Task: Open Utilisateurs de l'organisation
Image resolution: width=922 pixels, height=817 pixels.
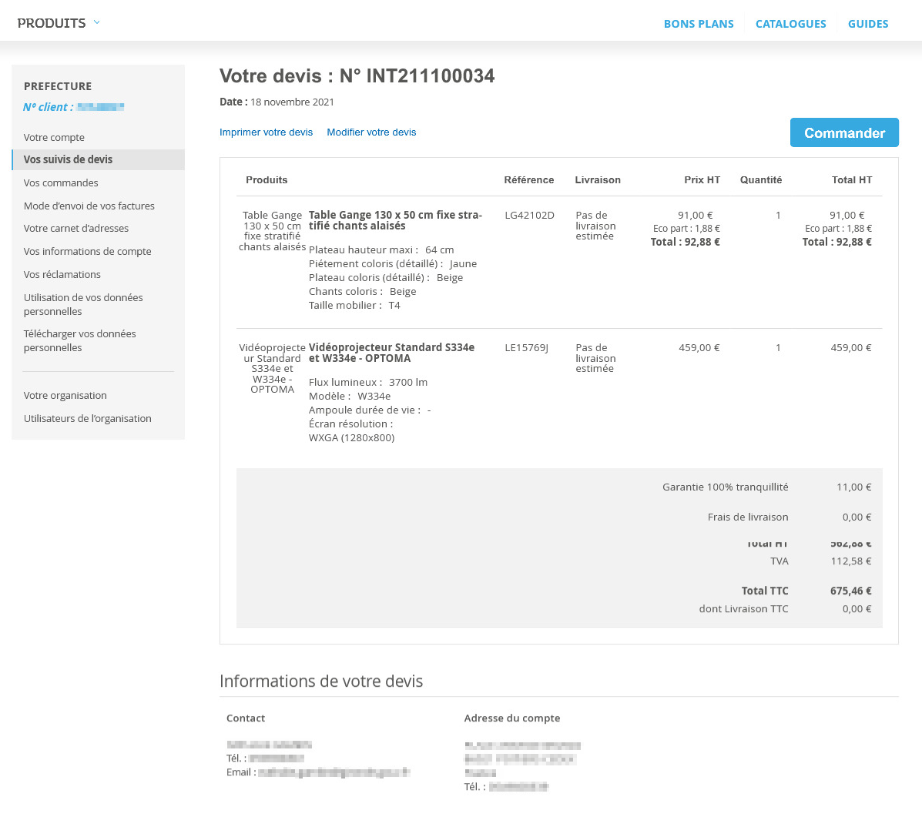Action: (x=87, y=418)
